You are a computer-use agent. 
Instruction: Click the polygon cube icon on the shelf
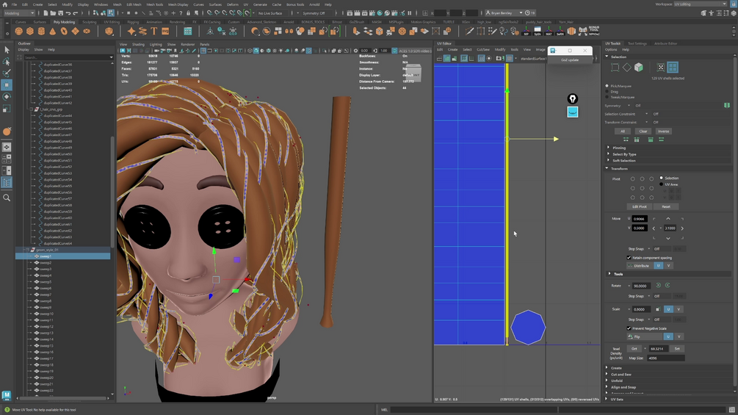click(x=30, y=32)
